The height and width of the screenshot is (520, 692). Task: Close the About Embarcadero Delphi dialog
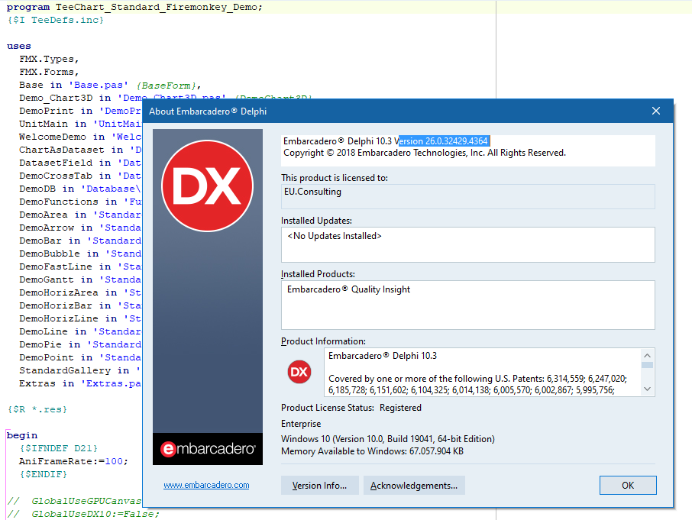656,111
